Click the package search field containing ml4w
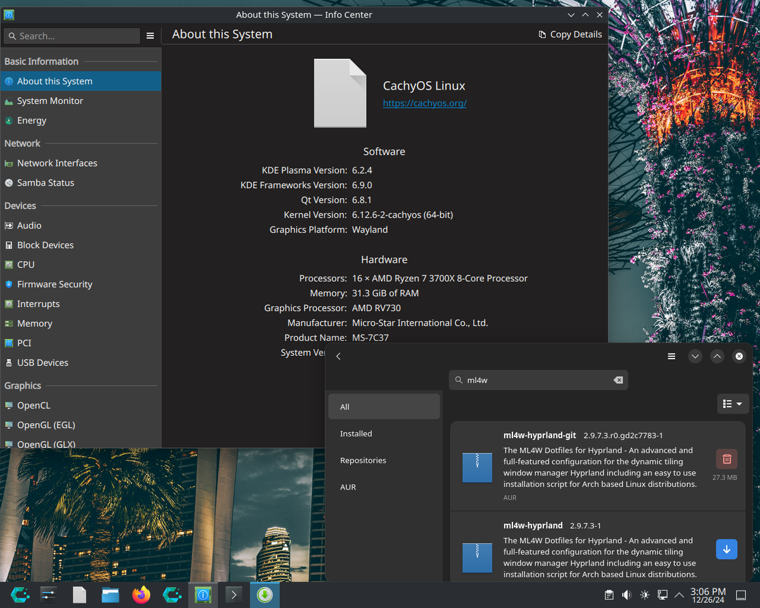This screenshot has height=608, width=760. click(x=538, y=380)
